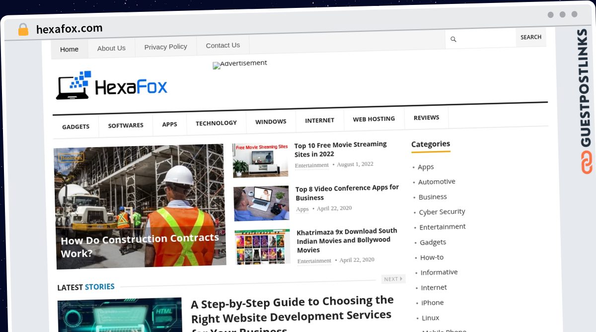The width and height of the screenshot is (596, 332).
Task: Click the orange padlock icon
Action: click(23, 30)
